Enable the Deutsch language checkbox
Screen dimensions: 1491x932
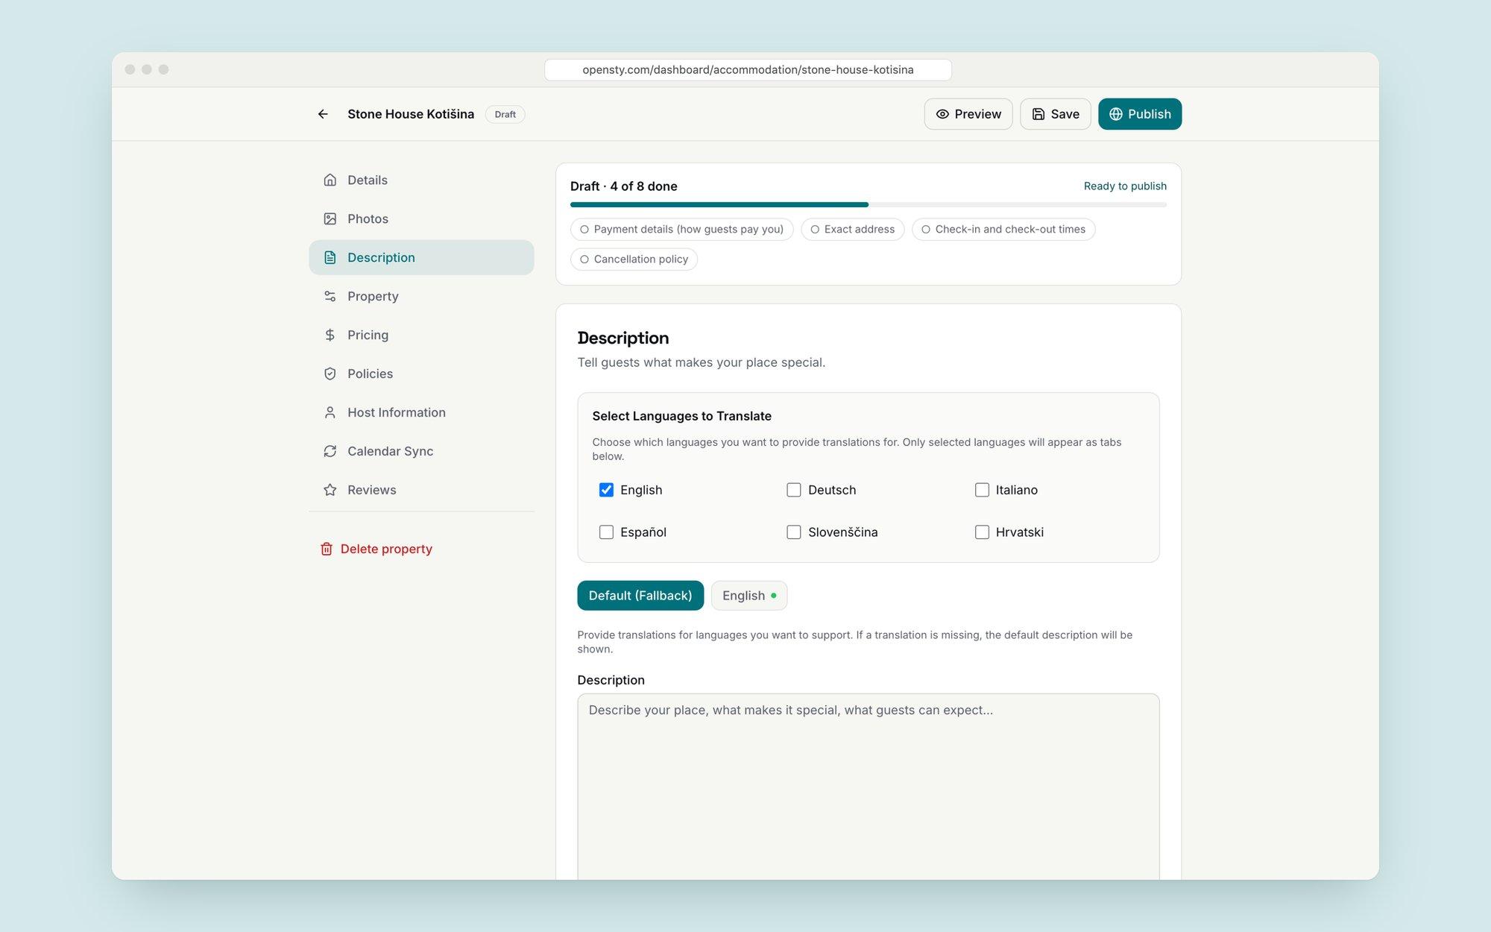(x=794, y=490)
